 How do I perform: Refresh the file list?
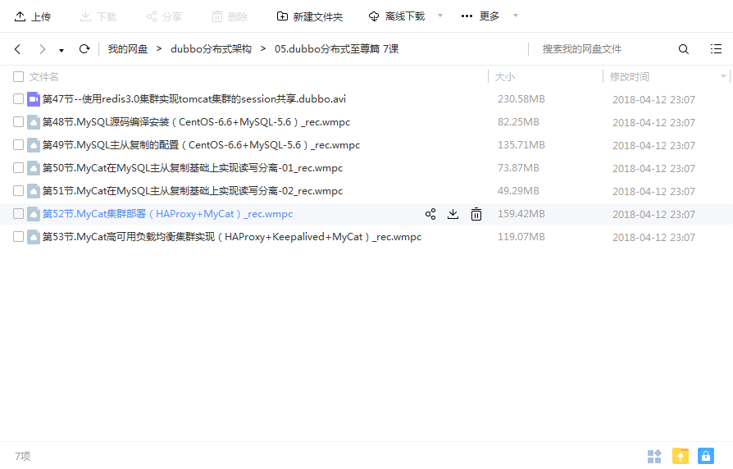84,49
